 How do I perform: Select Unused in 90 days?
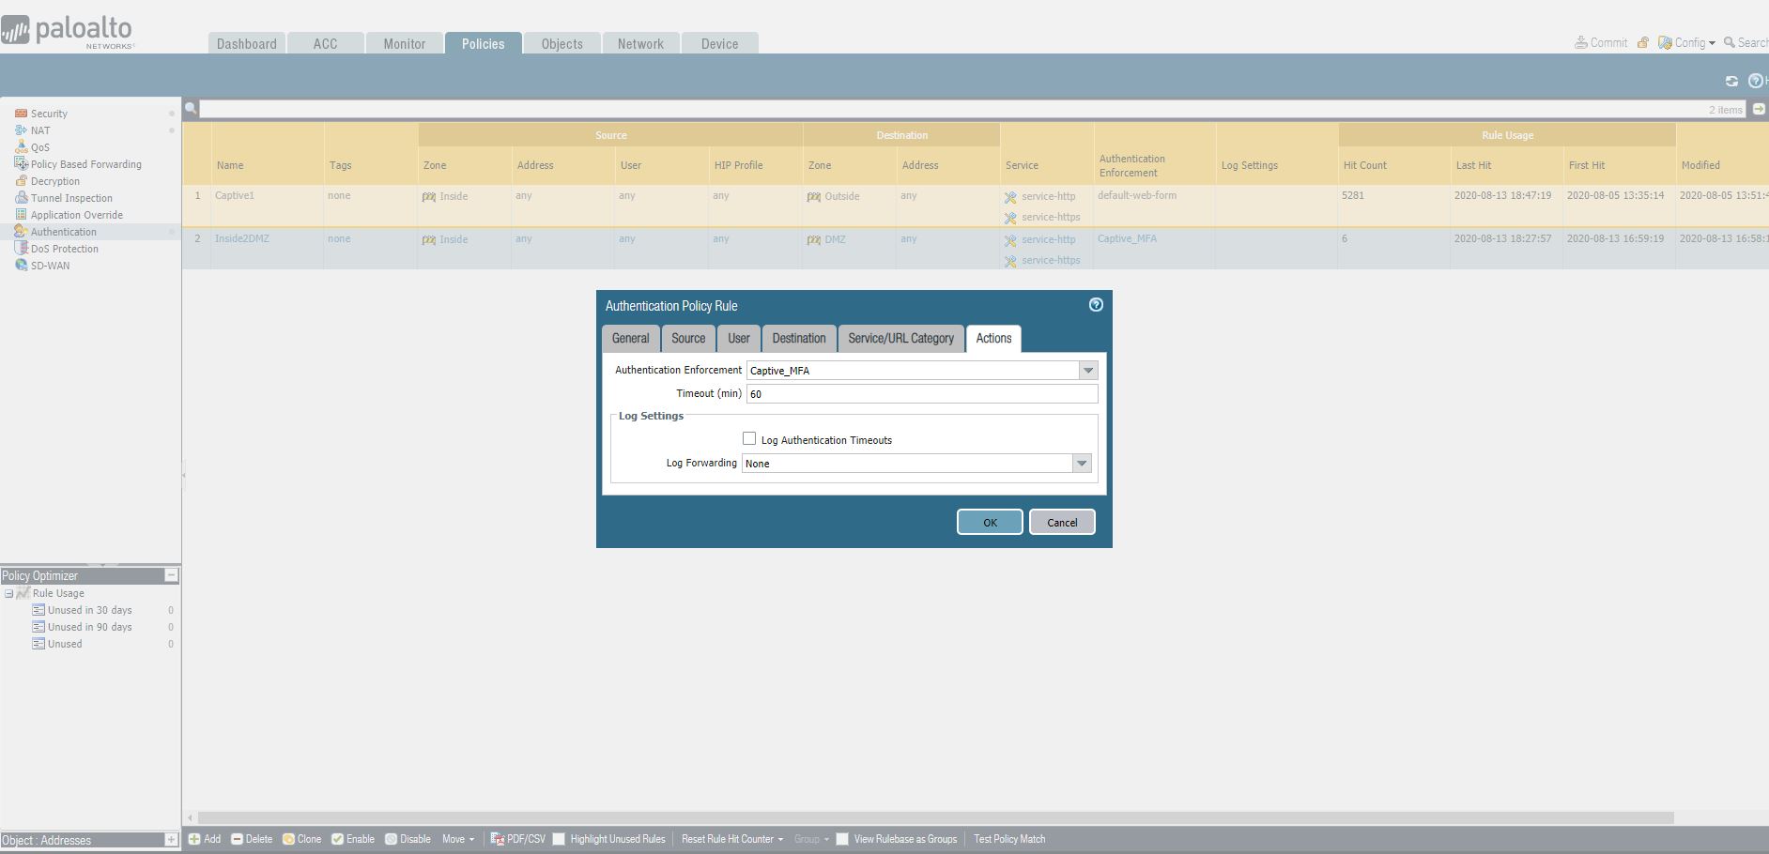90,627
